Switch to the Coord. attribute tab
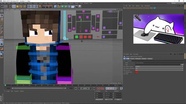 132,59
